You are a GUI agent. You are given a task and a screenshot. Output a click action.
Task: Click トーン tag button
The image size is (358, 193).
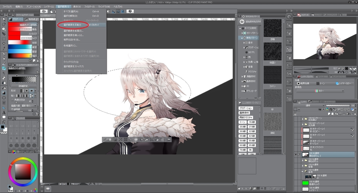point(243,122)
